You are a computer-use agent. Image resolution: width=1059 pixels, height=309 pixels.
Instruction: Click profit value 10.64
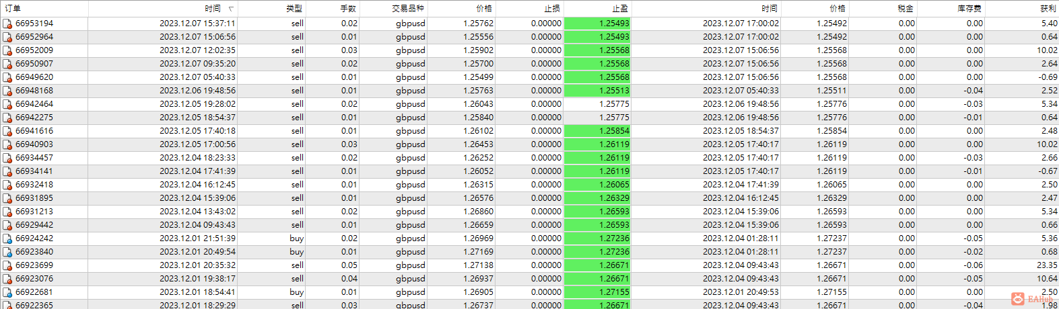(x=1047, y=279)
